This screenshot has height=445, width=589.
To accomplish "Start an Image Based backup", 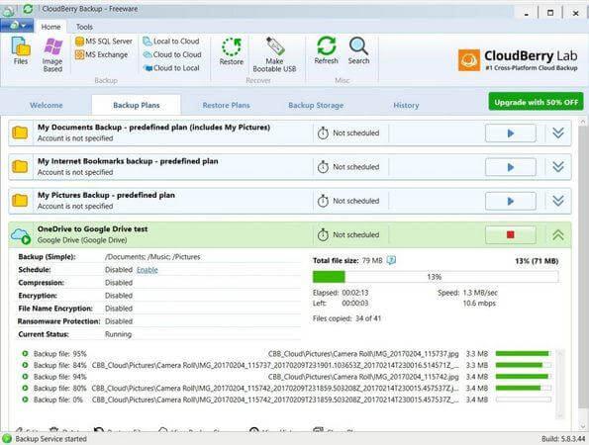I will (52, 54).
